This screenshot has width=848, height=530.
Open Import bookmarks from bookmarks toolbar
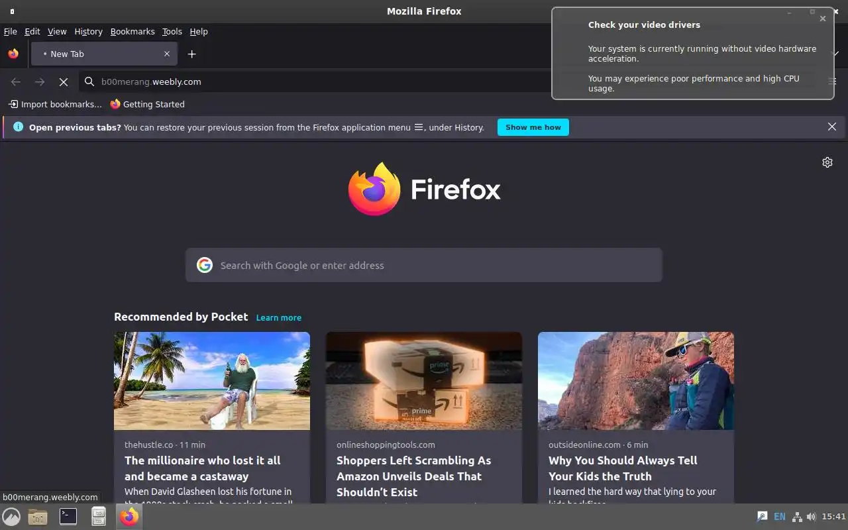click(x=55, y=104)
